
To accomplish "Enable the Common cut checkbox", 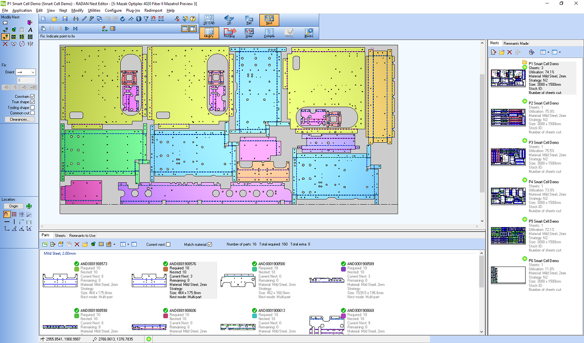I will click(33, 113).
